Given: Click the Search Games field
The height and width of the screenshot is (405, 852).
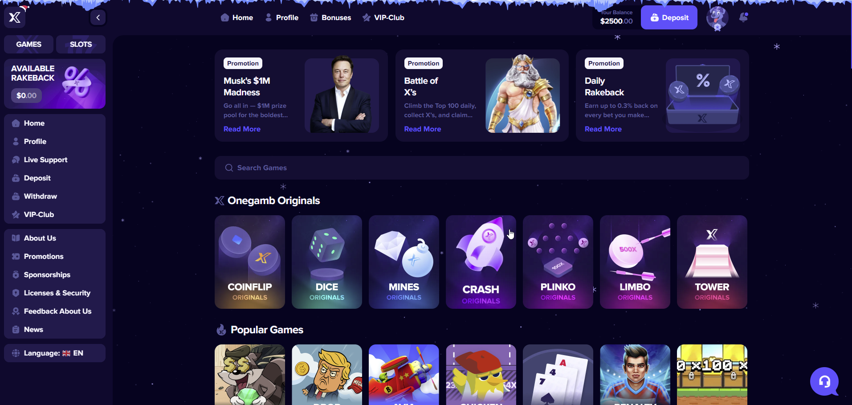Looking at the screenshot, I should (481, 168).
